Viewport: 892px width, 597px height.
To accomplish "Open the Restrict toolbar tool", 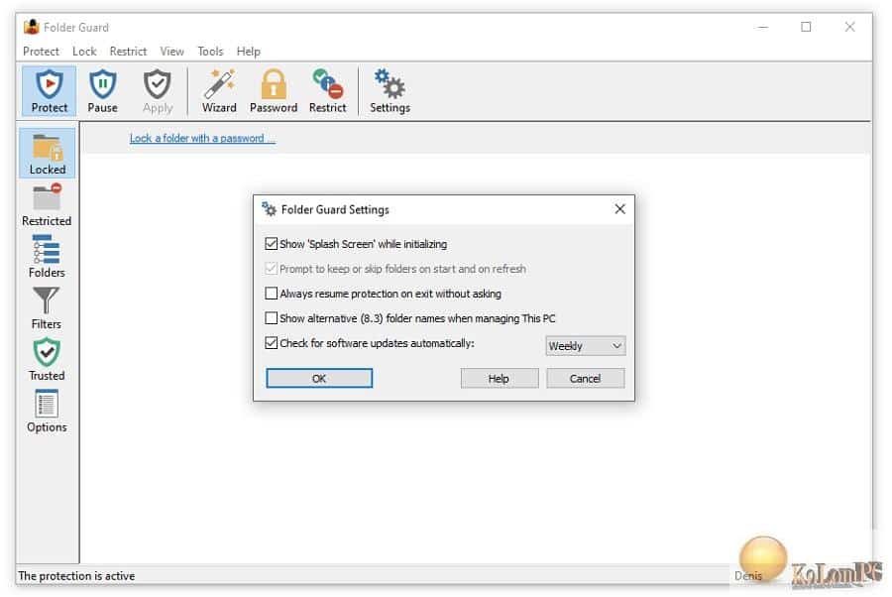I will (327, 91).
